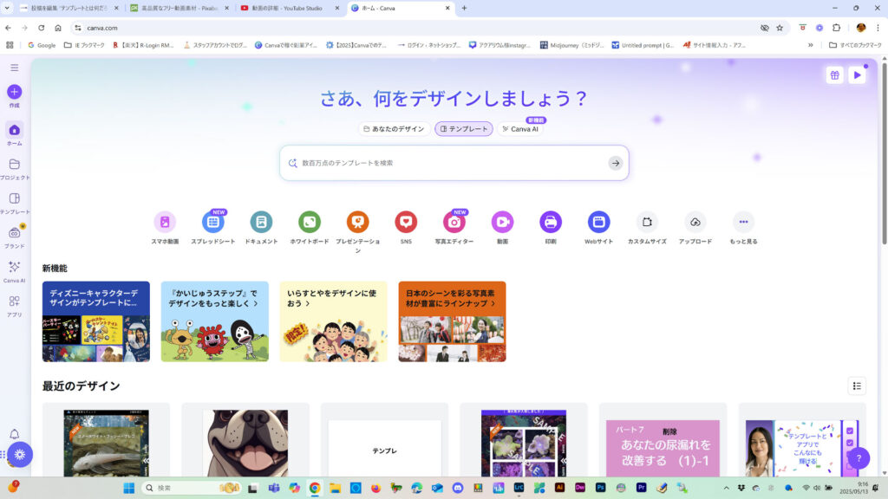Bookmark this page with the star icon
Image resolution: width=888 pixels, height=499 pixels.
click(x=780, y=28)
